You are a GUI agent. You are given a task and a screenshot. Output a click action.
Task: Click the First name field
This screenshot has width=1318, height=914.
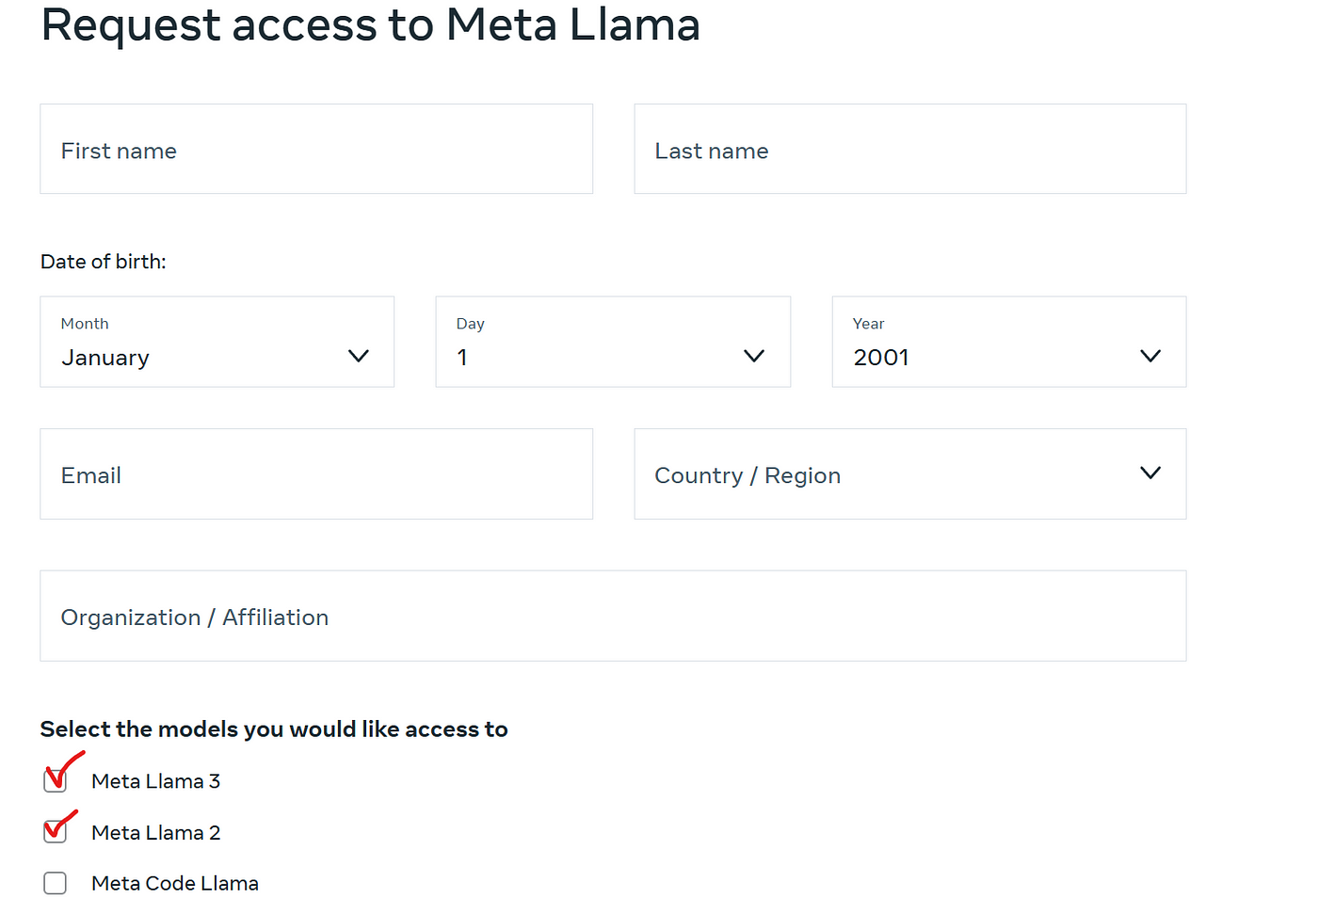click(x=316, y=150)
